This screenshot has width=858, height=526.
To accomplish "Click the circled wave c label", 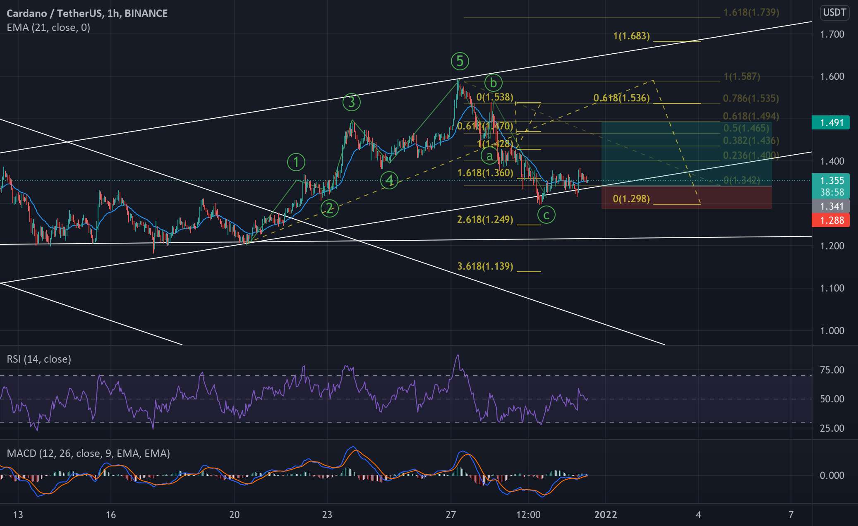I will [546, 215].
